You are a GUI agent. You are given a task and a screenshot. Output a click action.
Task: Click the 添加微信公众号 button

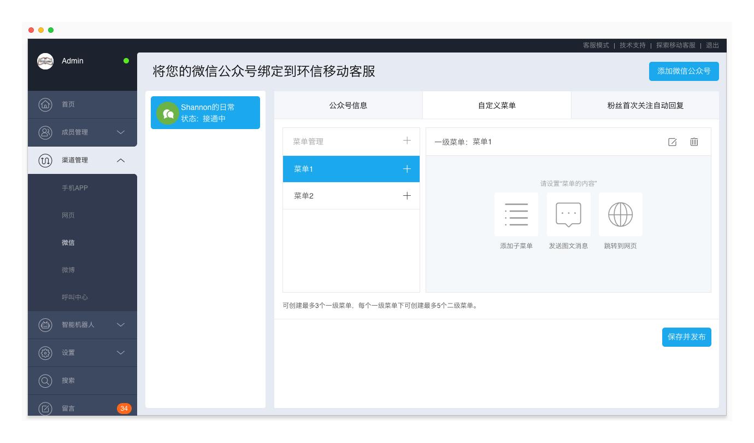point(684,71)
